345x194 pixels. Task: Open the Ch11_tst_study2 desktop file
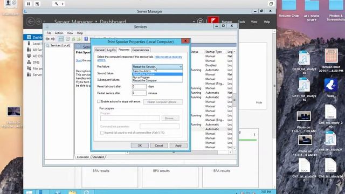pyautogui.click(x=304, y=89)
